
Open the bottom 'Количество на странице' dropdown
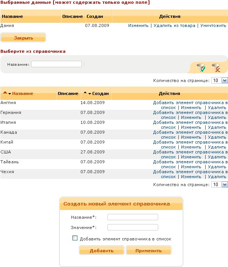click(x=220, y=185)
